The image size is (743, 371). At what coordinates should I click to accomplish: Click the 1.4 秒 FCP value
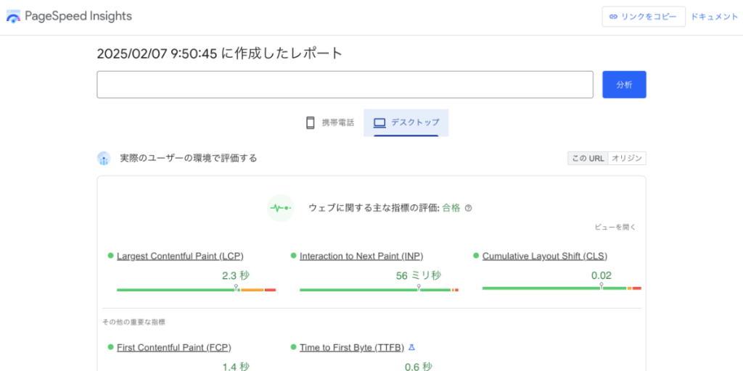236,366
